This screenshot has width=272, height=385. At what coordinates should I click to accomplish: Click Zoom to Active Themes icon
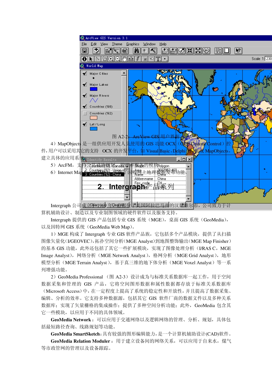173,51
